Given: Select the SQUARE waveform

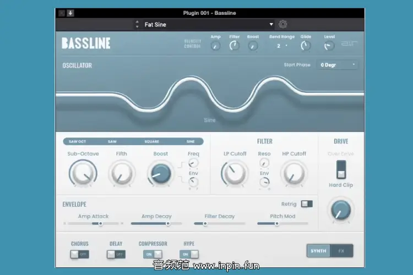Looking at the screenshot, I should point(152,141).
